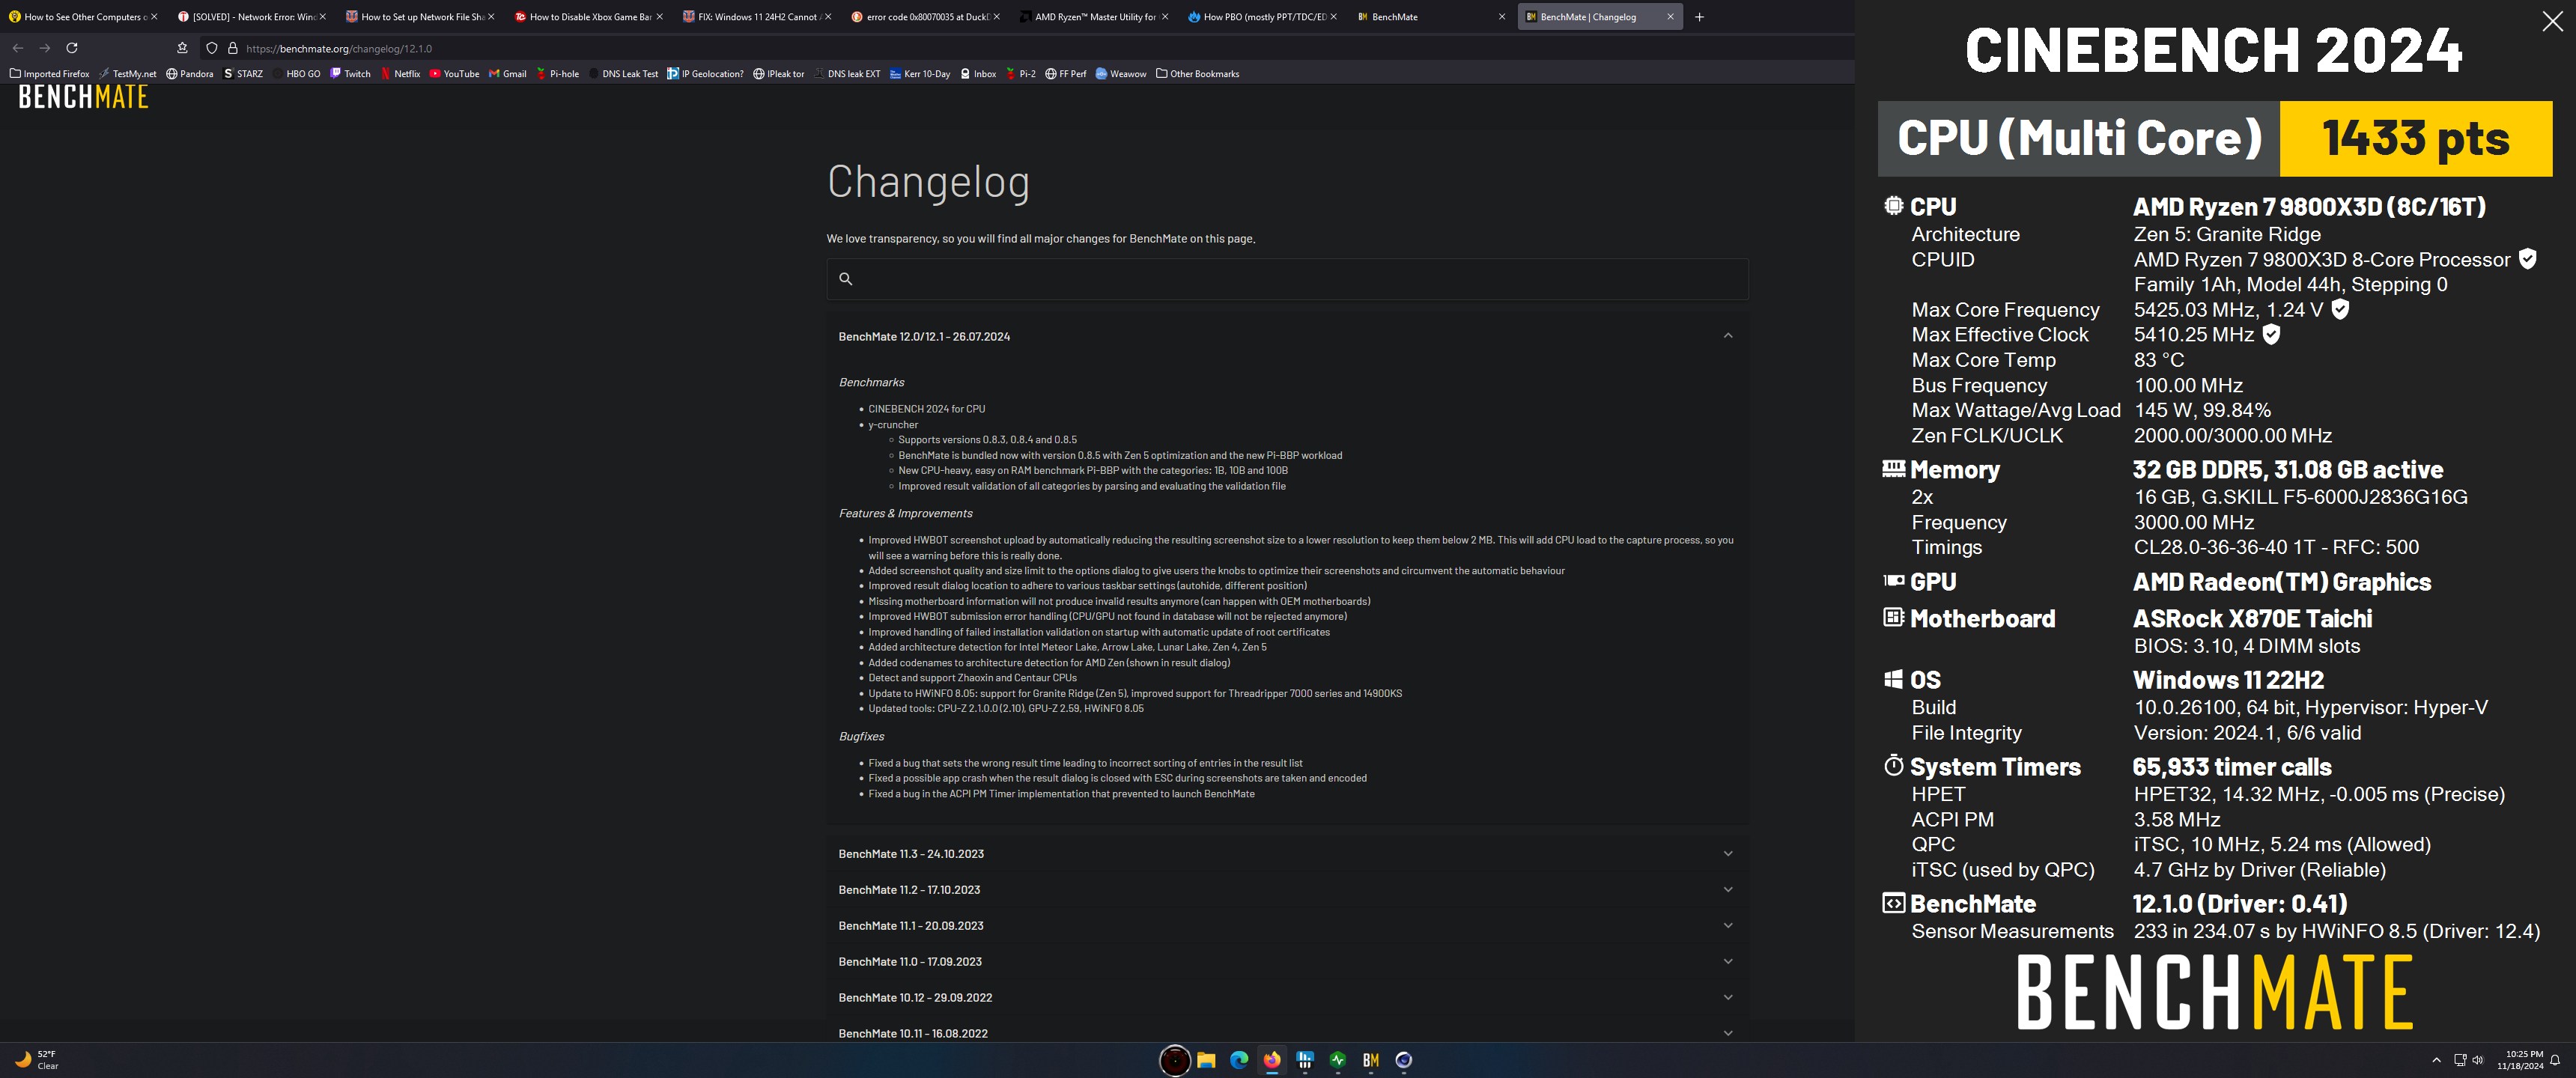Launch Microsoft Edge from taskbar
The width and height of the screenshot is (2576, 1078).
coord(1239,1060)
